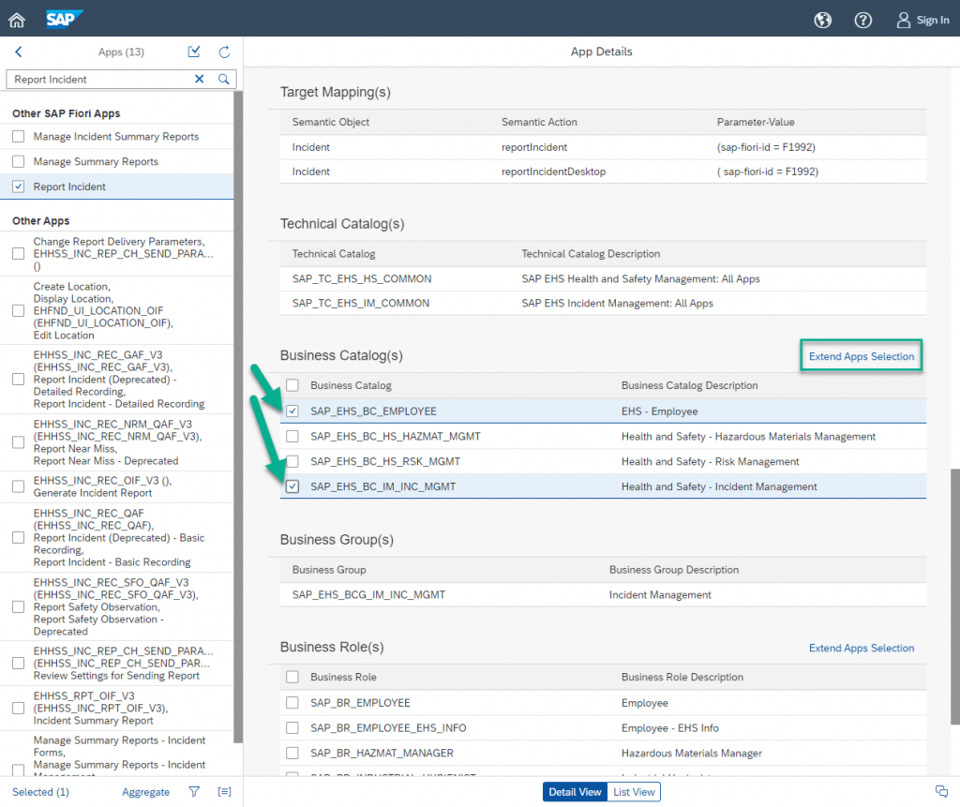The height and width of the screenshot is (807, 960).
Task: Check Manage Incident Summary Reports
Action: click(19, 137)
